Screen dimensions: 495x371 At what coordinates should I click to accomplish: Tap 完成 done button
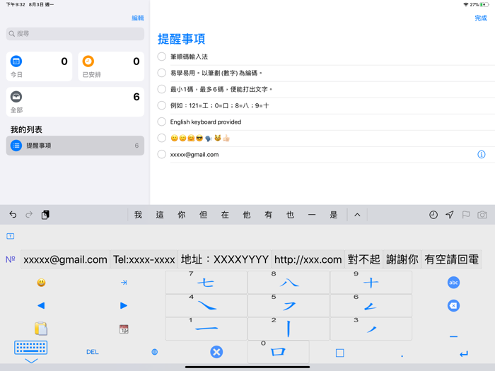(481, 18)
